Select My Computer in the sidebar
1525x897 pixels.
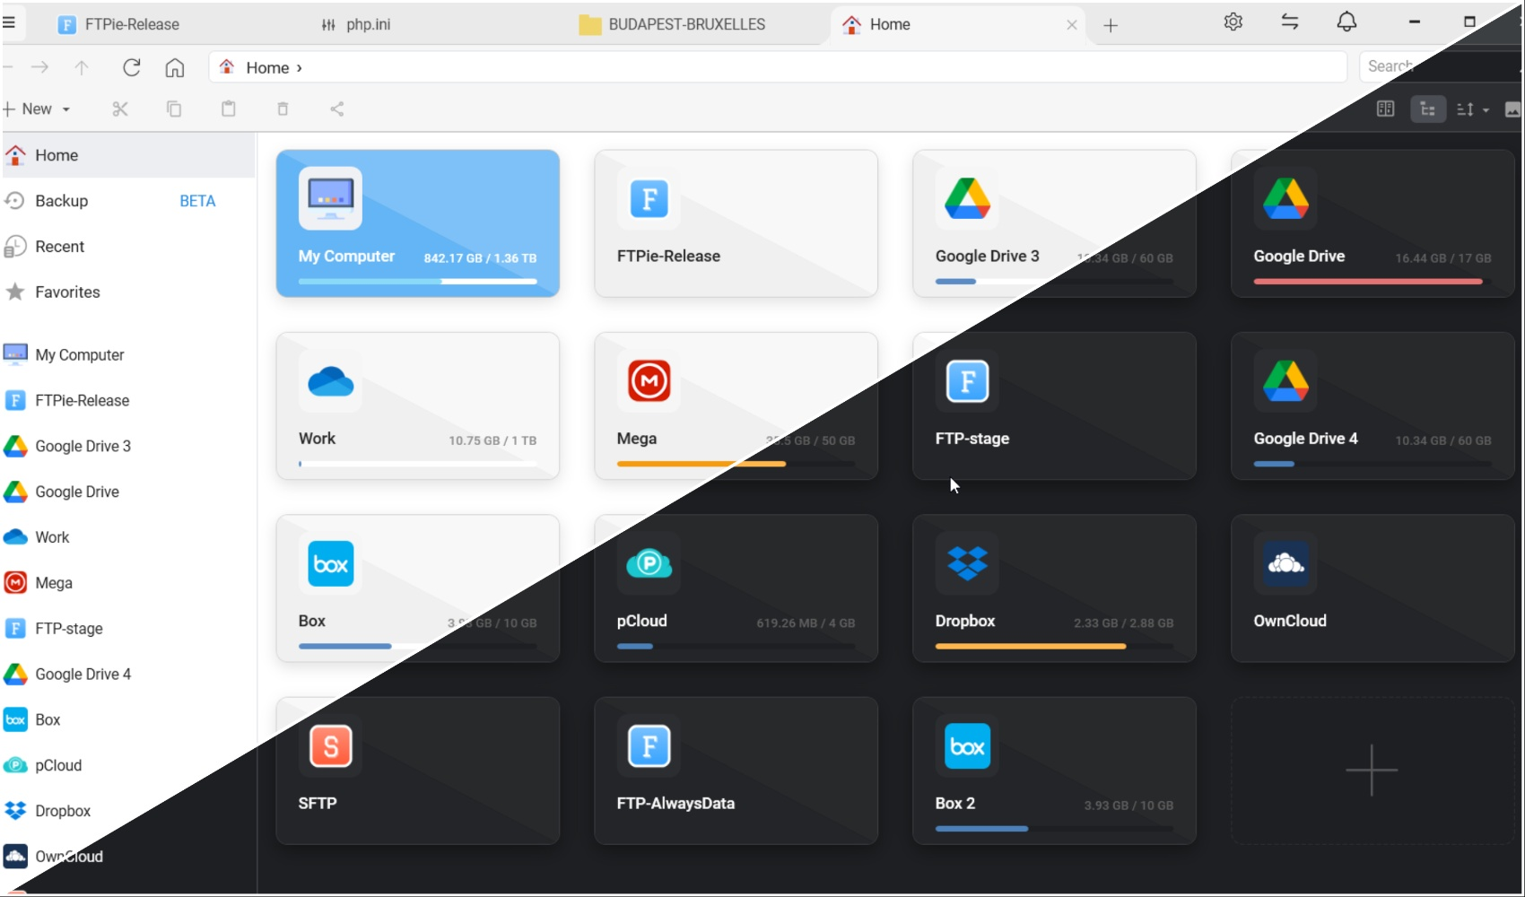click(128, 355)
